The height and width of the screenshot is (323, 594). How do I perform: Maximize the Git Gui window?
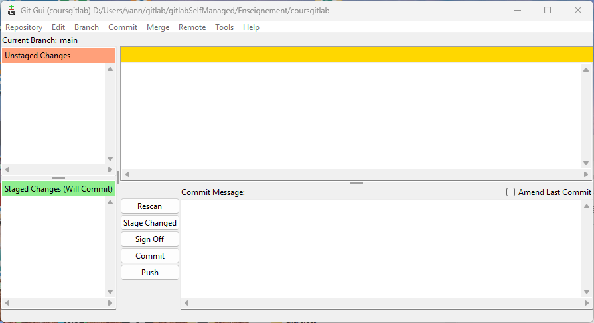tap(548, 10)
